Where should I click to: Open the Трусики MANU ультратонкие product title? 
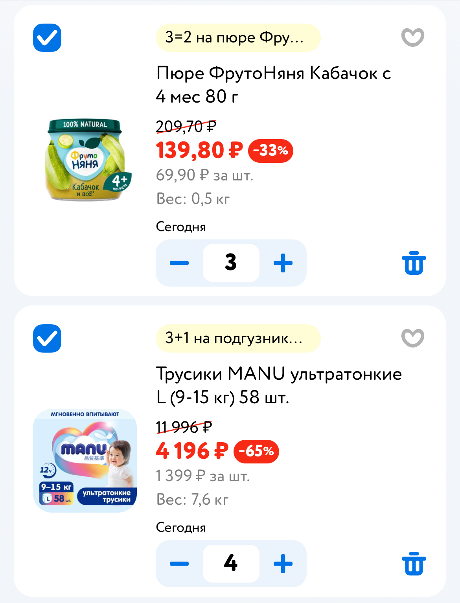point(278,385)
